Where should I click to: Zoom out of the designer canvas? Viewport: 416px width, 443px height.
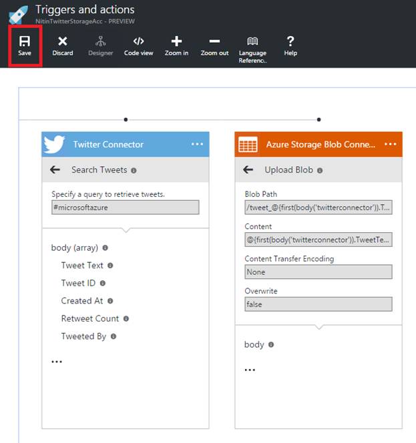tap(214, 46)
